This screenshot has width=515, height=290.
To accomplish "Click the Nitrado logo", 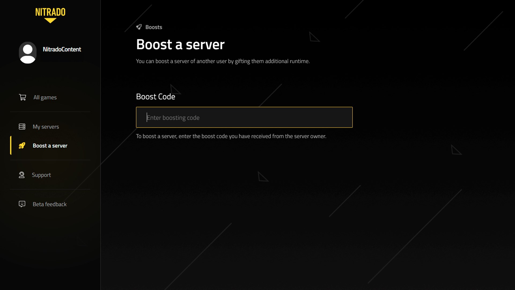I will [x=50, y=12].
